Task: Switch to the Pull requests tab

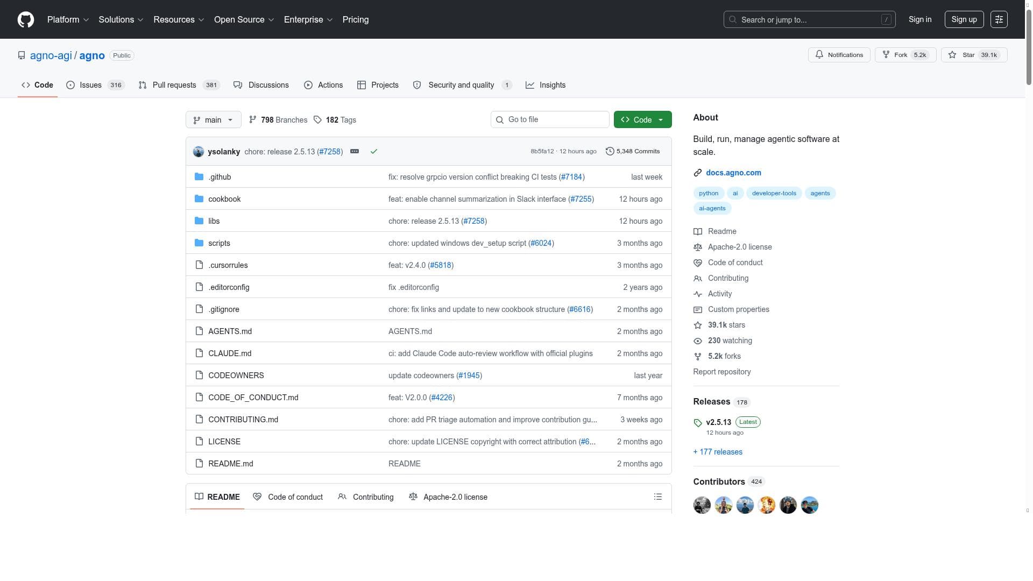Action: [179, 85]
